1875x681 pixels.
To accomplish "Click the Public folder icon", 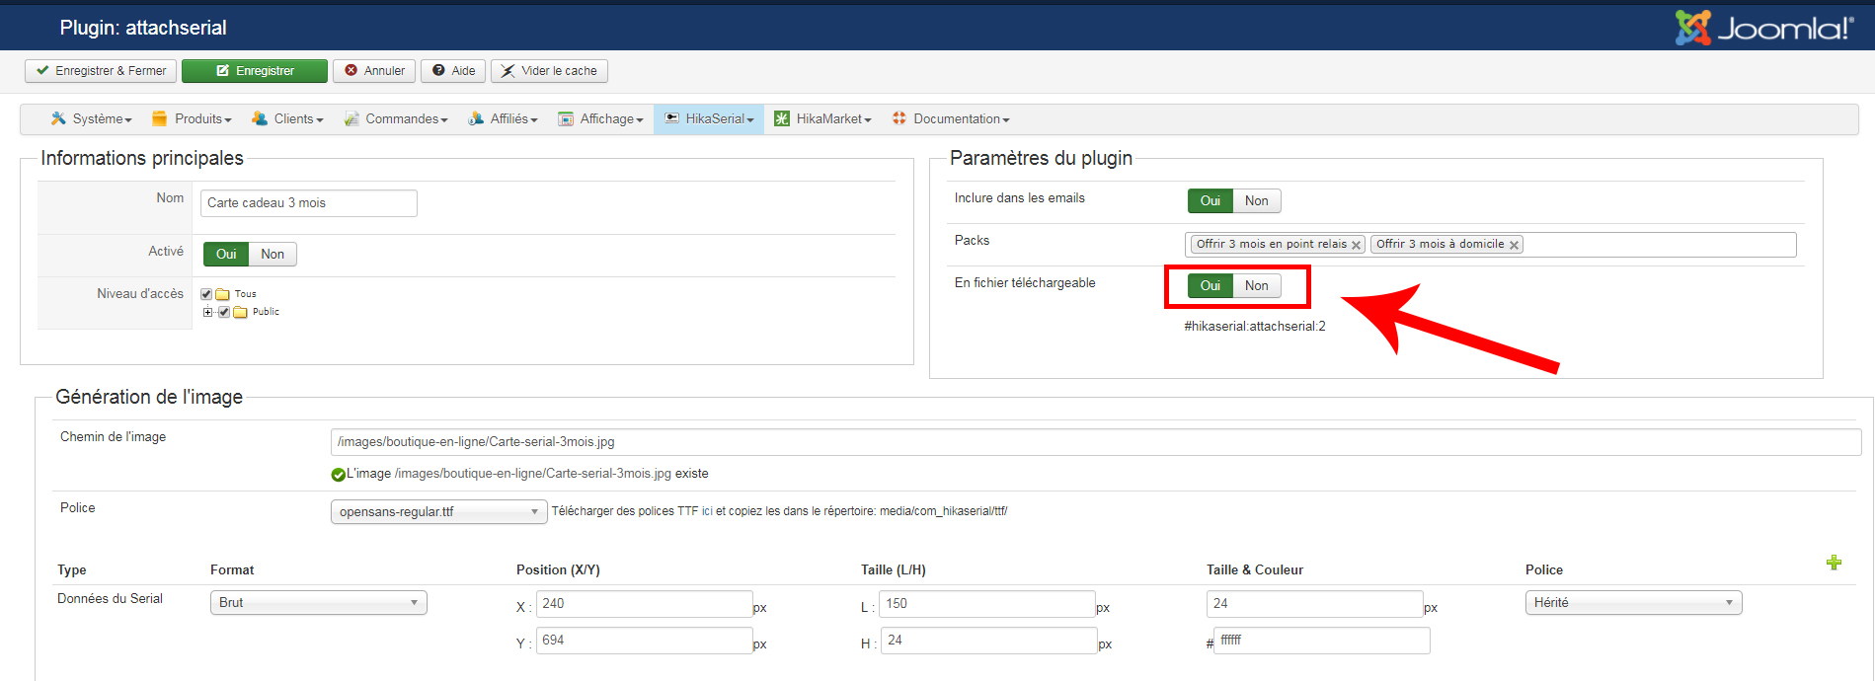I will click(241, 312).
